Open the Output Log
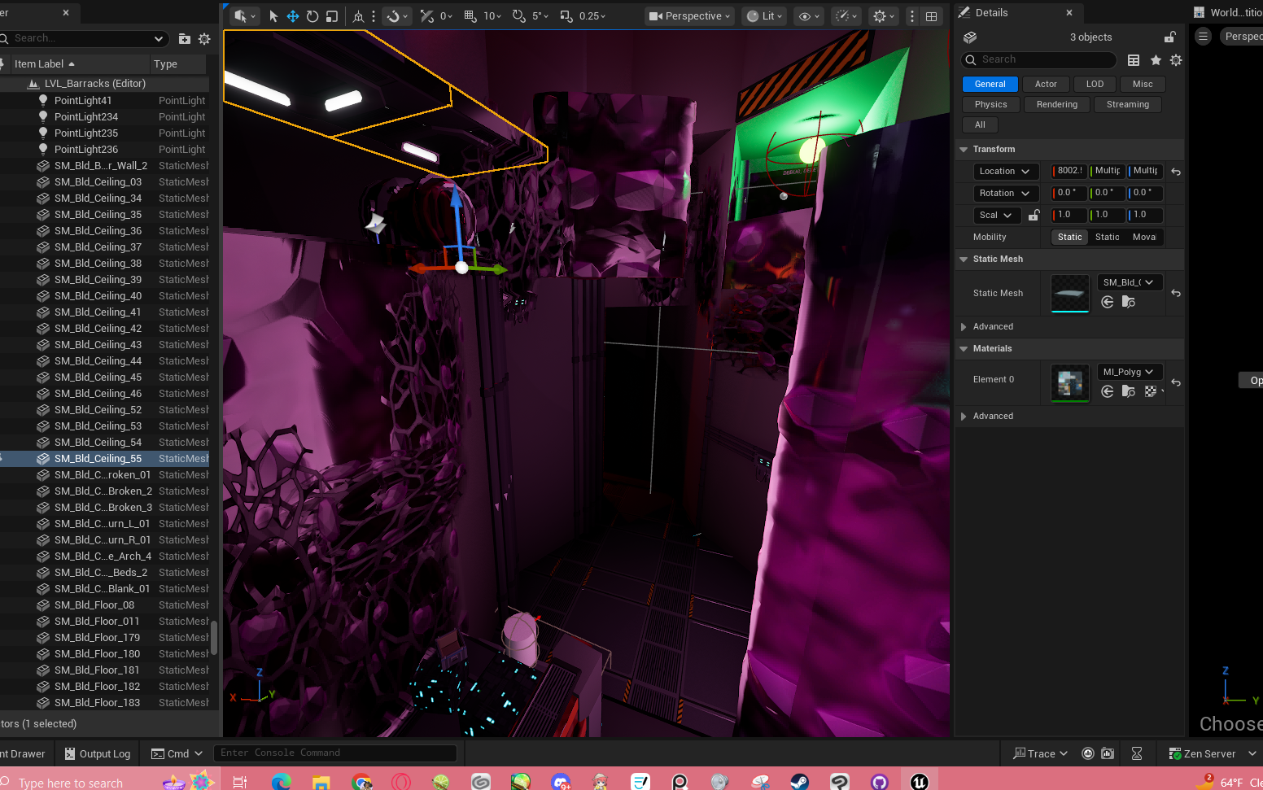This screenshot has width=1263, height=790. coord(98,753)
